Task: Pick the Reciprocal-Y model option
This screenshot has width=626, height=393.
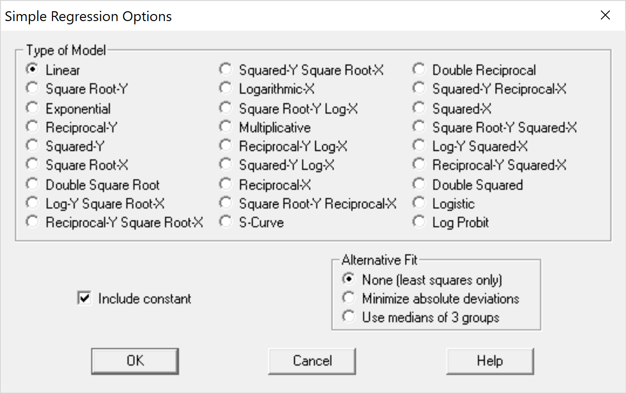Action: pos(32,126)
